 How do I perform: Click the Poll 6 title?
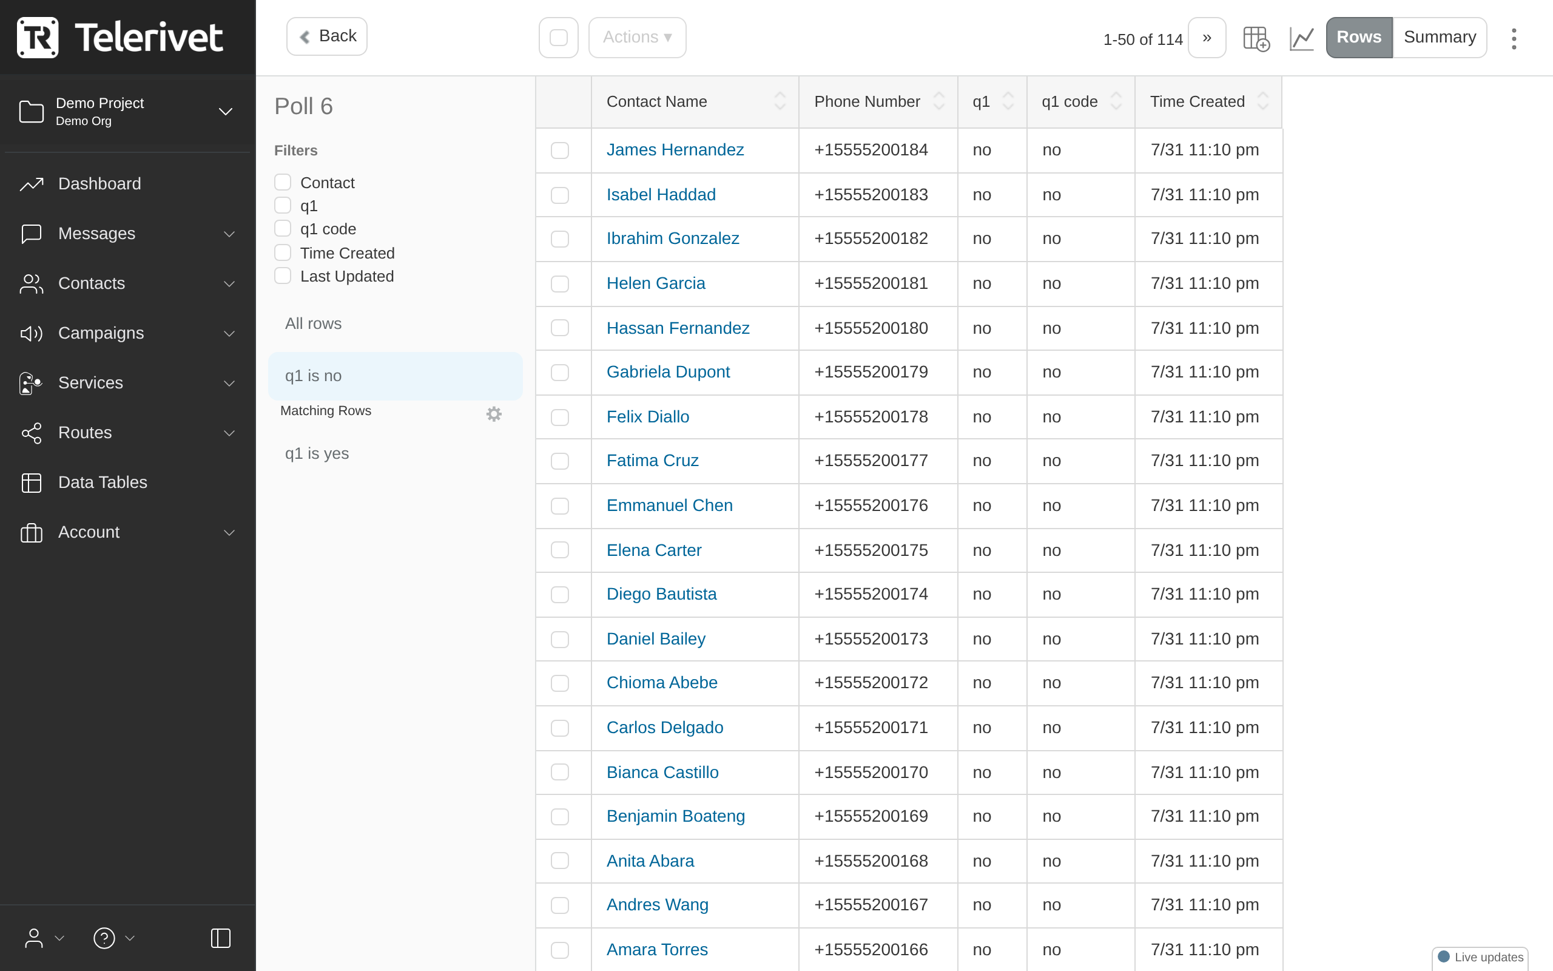[x=303, y=106]
